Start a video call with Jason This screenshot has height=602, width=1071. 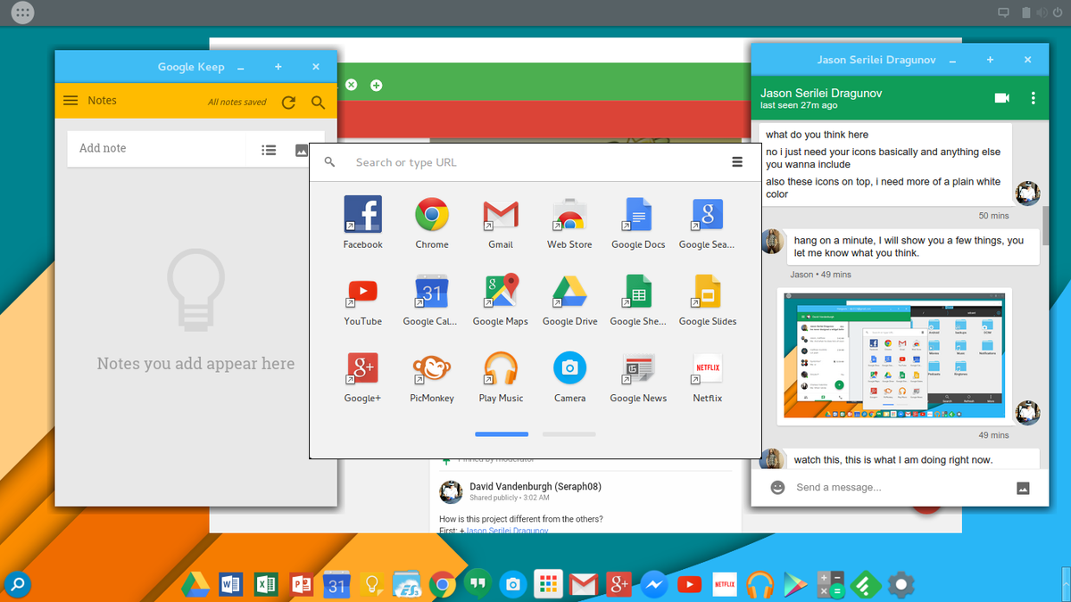[1002, 98]
